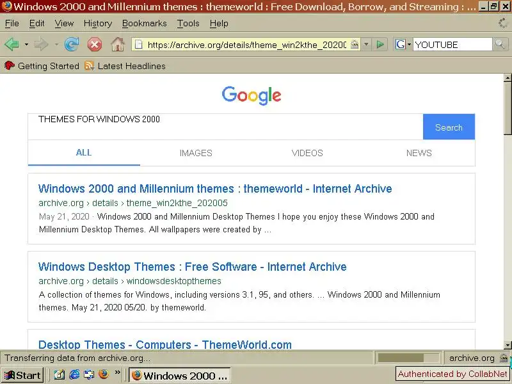Viewport: 512px width, 384px height.
Task: Click the blue Search button
Action: 449,127
